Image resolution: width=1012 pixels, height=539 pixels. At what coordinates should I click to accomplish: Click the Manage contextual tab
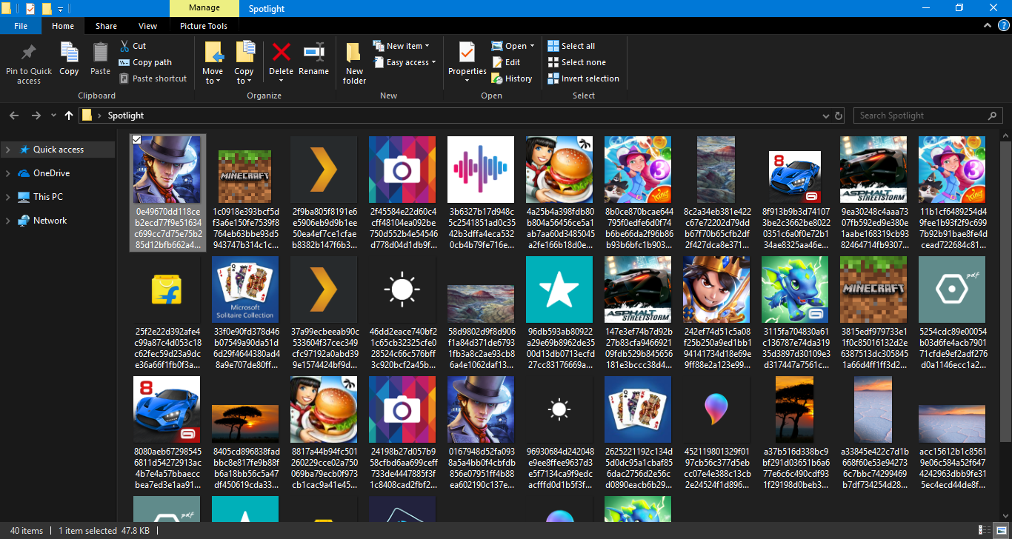pos(204,8)
